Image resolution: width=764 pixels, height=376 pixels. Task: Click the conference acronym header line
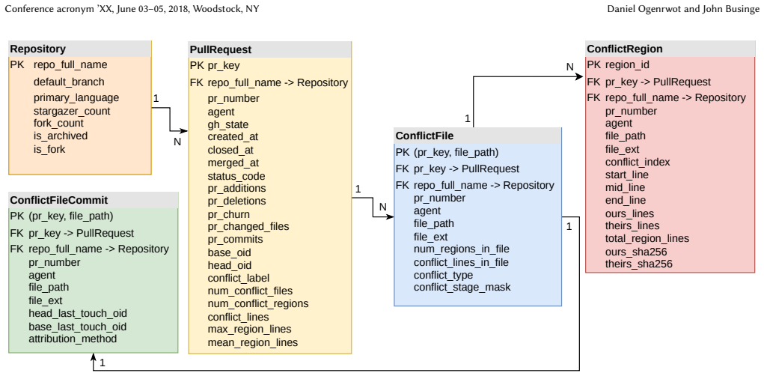click(x=132, y=9)
